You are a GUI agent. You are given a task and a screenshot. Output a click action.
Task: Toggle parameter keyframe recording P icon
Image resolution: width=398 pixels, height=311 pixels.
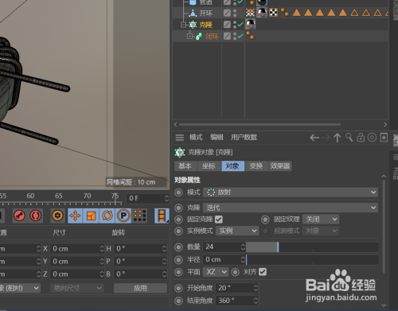123,216
